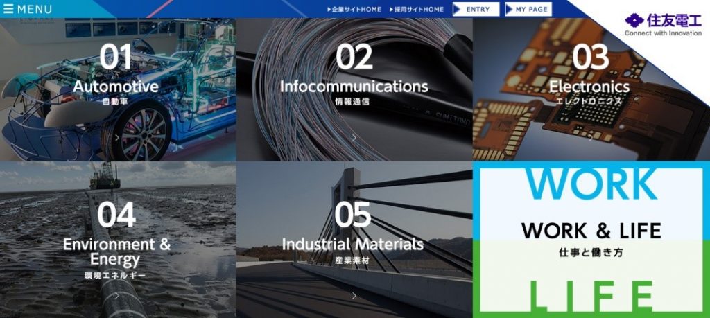Click the triangle icon on MY PAGE
The height and width of the screenshot is (318, 710).
[510, 9]
